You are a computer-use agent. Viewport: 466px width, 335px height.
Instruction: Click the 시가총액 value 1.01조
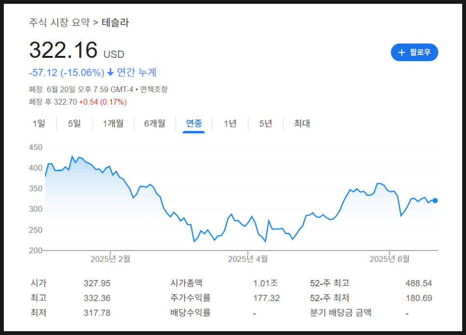266,283
